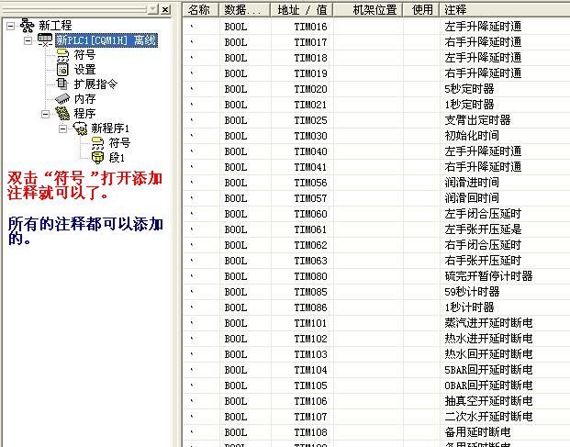Collapse the 新程序1 tree node
Viewport: 570px width, 447px height.
pos(62,129)
